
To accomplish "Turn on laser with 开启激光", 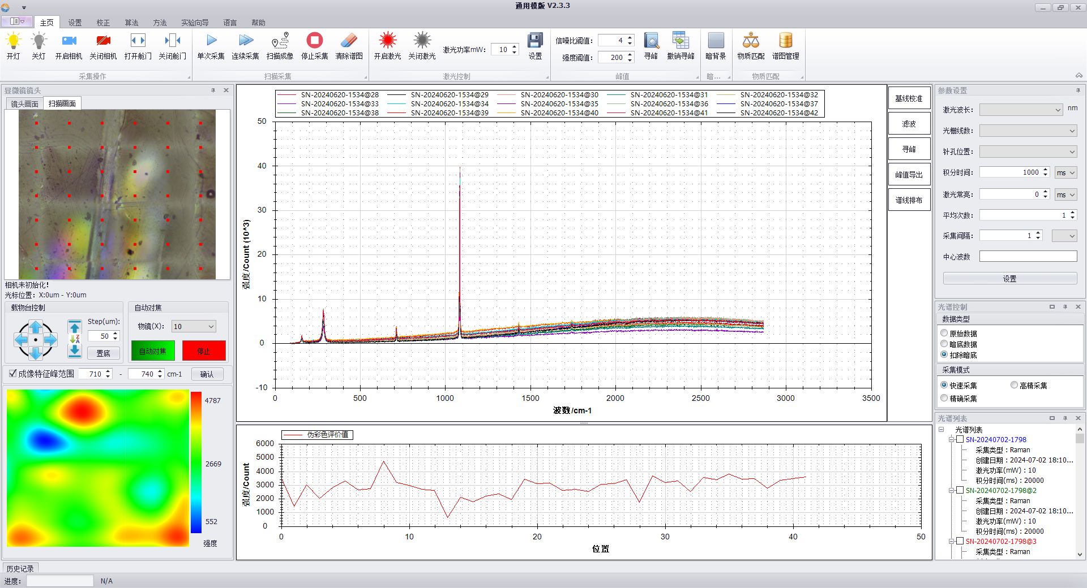I will click(387, 41).
